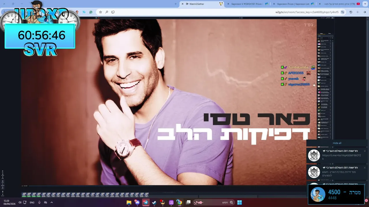Open a new browser tab with plus button
Image resolution: width=369 pixels, height=207 pixels.
click(176, 4)
